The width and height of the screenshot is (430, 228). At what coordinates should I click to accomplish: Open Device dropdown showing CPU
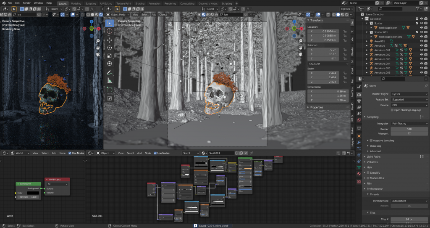409,105
